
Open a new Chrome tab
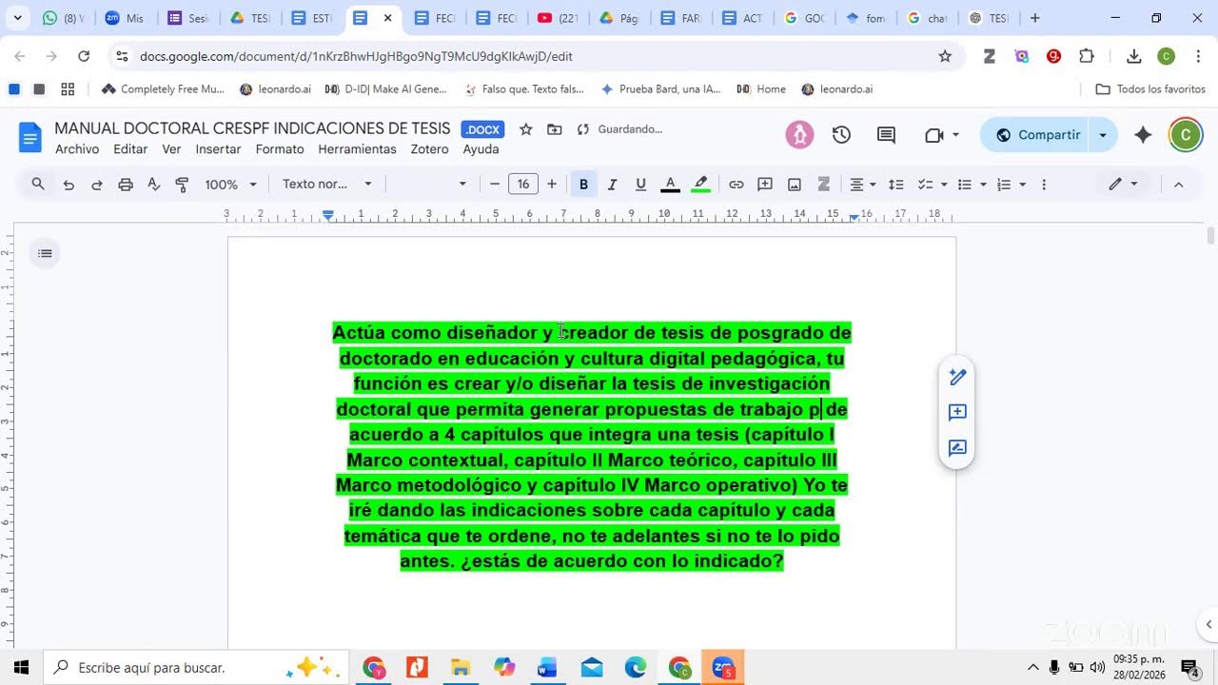tap(1035, 18)
